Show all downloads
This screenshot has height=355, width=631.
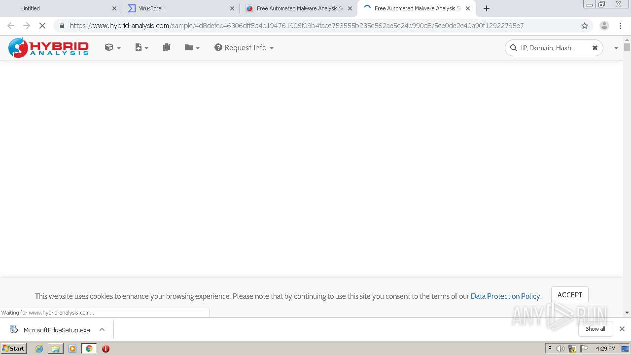click(595, 329)
